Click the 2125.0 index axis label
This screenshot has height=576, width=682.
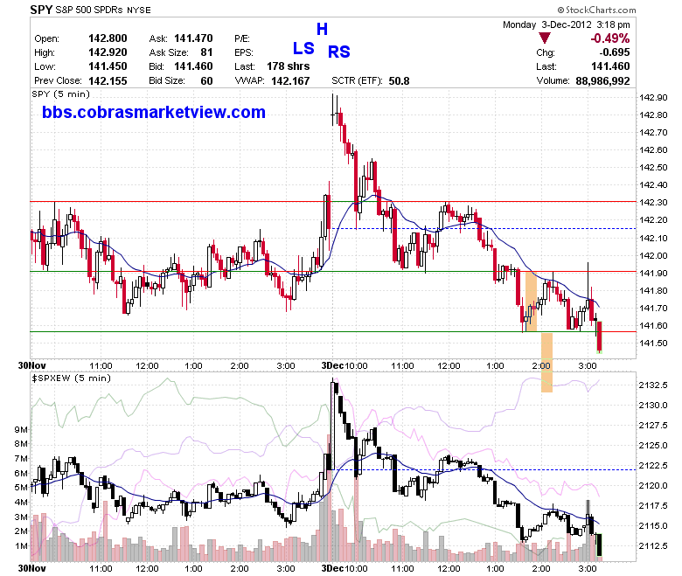[x=653, y=446]
